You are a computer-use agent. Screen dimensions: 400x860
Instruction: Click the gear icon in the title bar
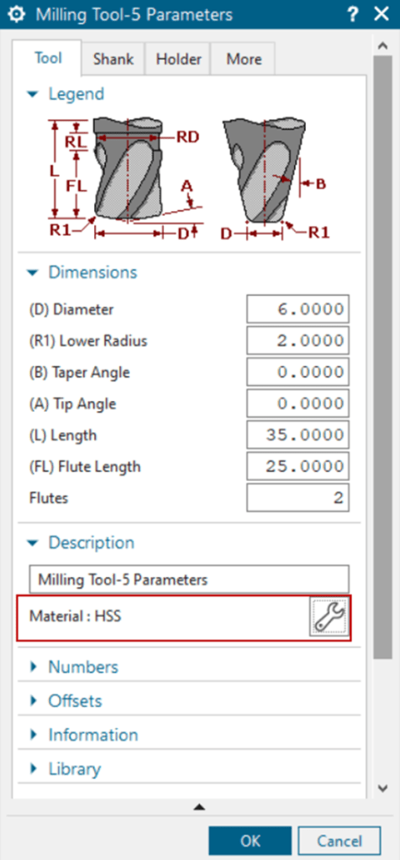click(18, 15)
